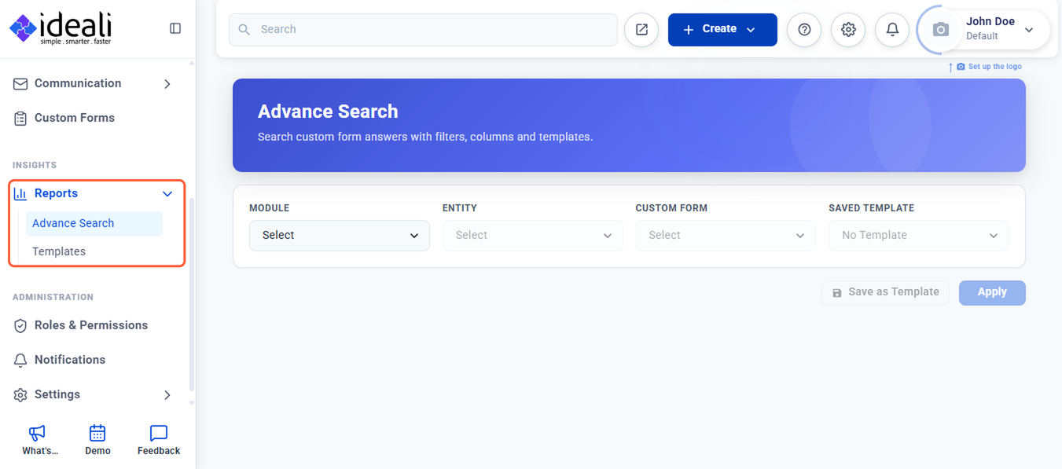Open the Feedback chat icon

[159, 433]
